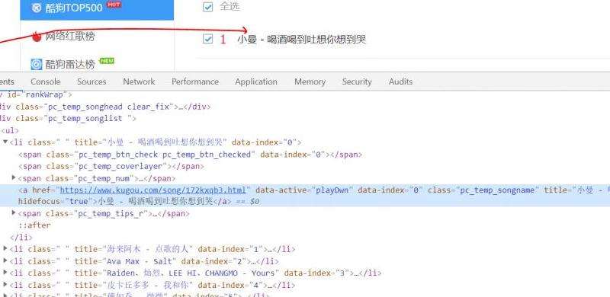
Task: Open the Audits tab
Action: point(400,81)
